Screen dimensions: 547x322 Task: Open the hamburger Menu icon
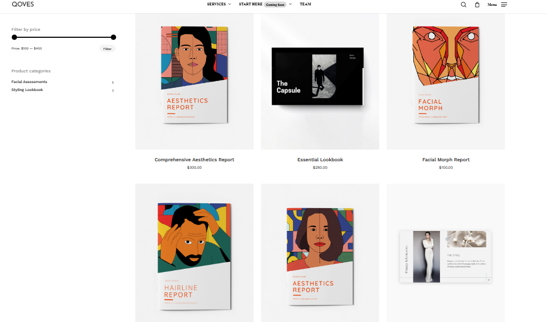point(504,5)
